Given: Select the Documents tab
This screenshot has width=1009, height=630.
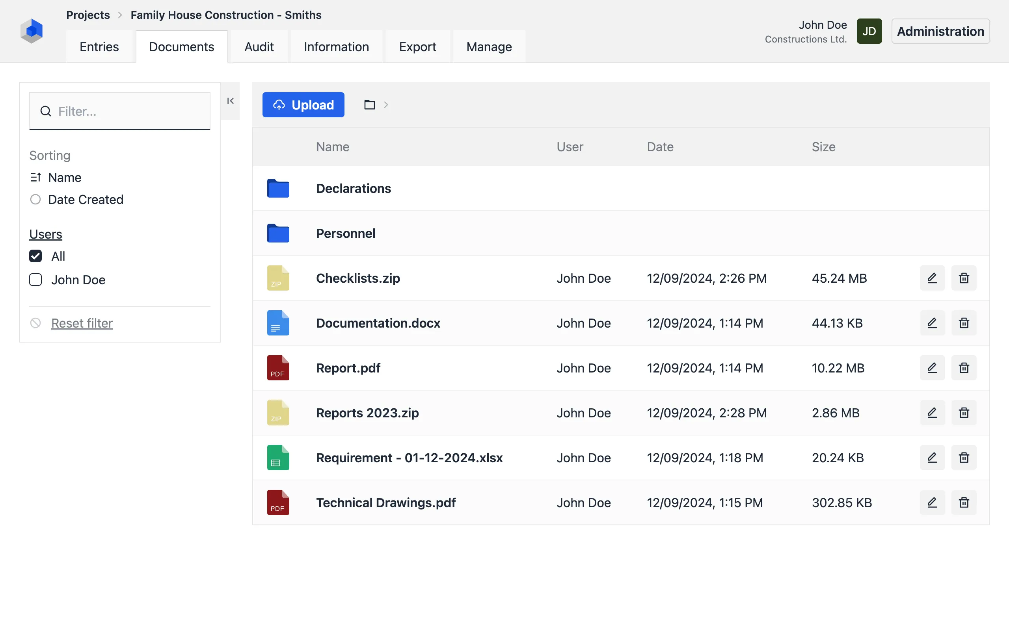Looking at the screenshot, I should [x=181, y=47].
